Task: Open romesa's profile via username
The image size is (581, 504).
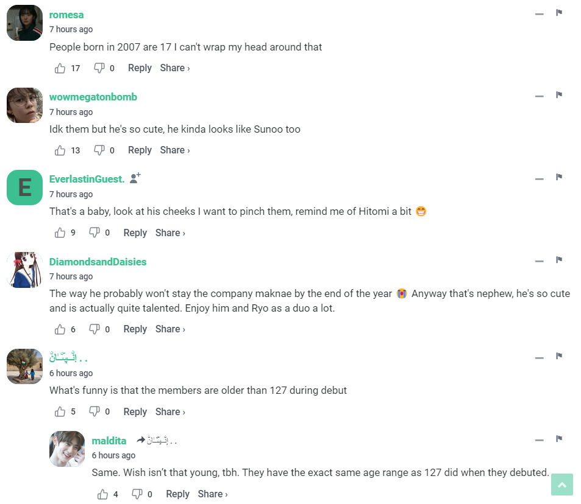Action: tap(66, 15)
